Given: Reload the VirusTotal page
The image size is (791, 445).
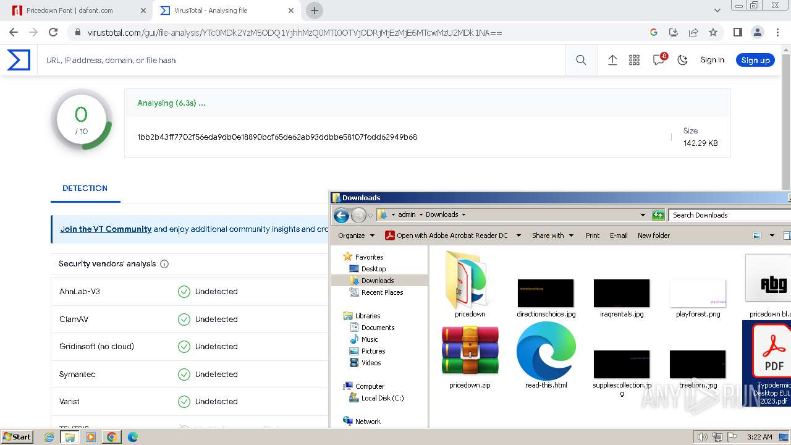Looking at the screenshot, I should point(53,32).
